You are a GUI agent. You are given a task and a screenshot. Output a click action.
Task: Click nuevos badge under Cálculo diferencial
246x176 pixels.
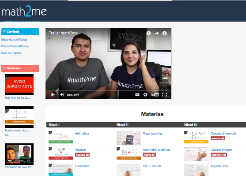point(218,139)
